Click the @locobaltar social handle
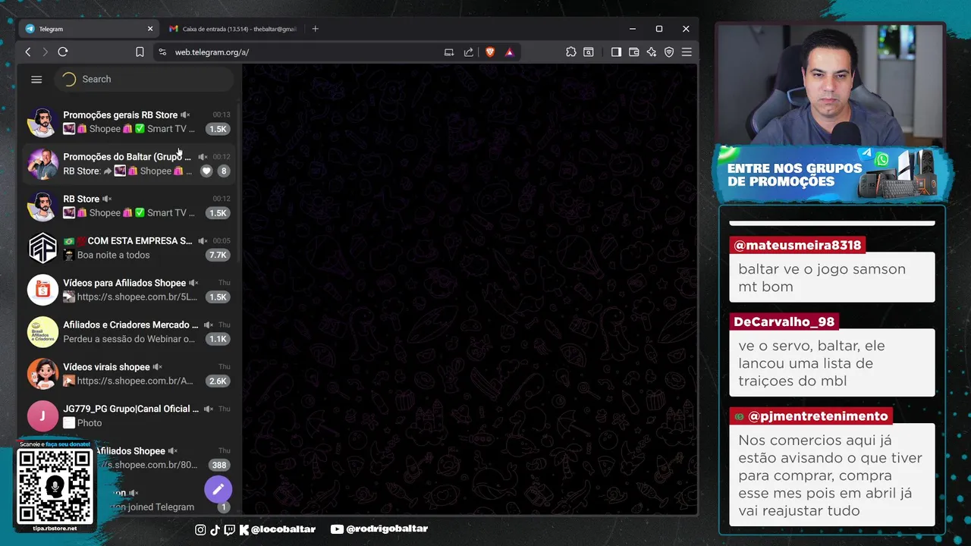Image resolution: width=971 pixels, height=546 pixels. point(283,529)
